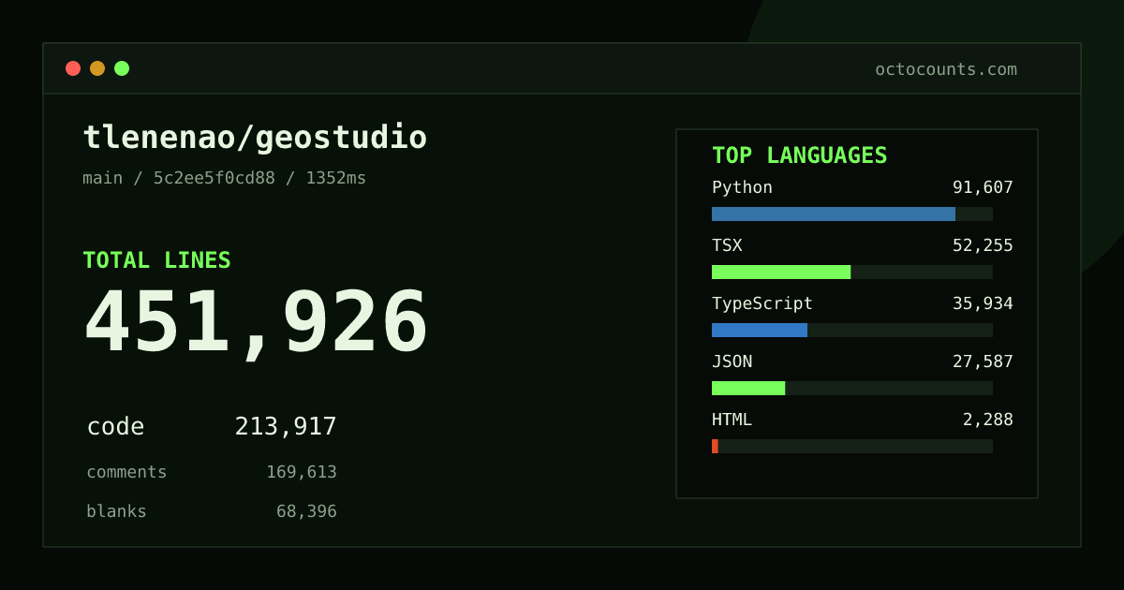Click the HTML language label
The width and height of the screenshot is (1124, 590).
732,420
